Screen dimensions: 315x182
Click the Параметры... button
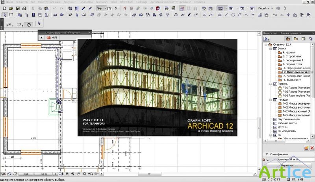click(289, 165)
